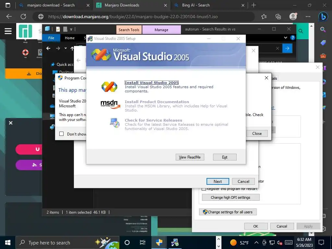Open Check for Service Releases link
This screenshot has width=332, height=249.
[153, 120]
